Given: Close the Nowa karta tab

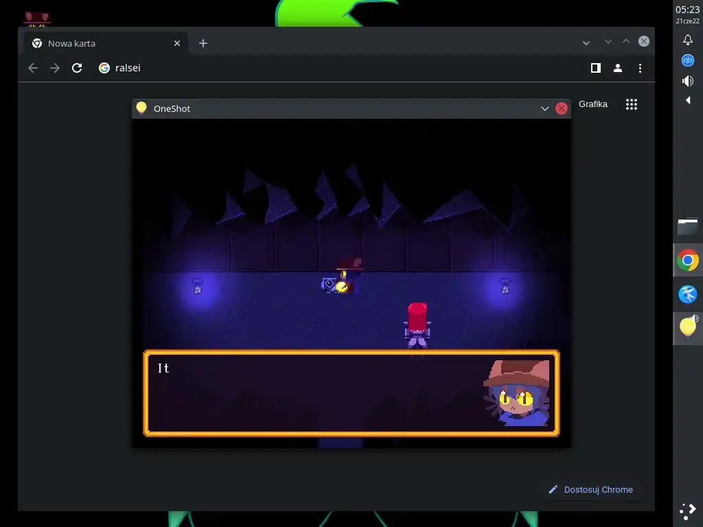Looking at the screenshot, I should 177,43.
